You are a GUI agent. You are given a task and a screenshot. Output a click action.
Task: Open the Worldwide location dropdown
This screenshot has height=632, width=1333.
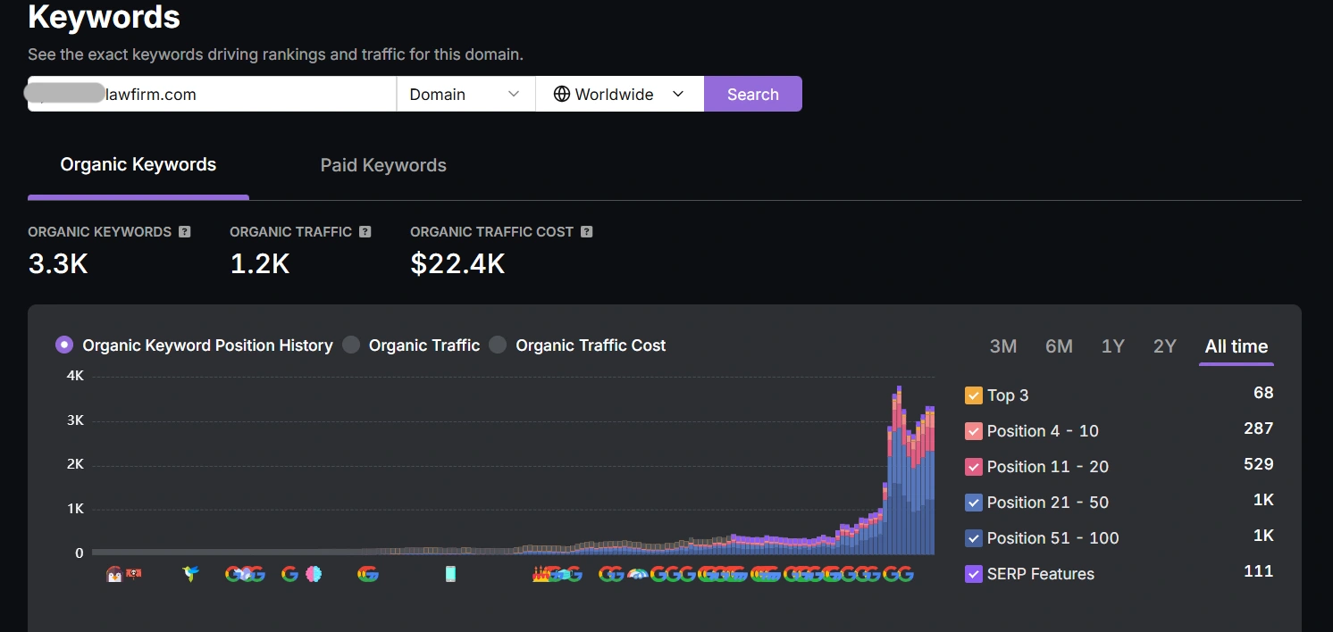(619, 94)
